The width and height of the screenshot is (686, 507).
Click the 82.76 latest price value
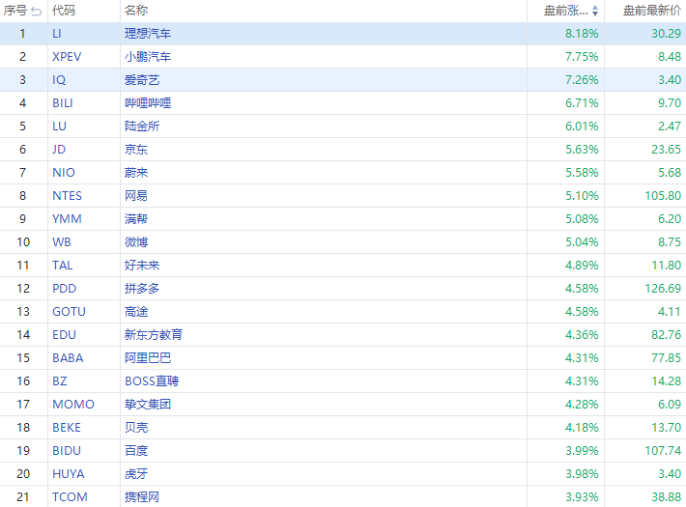pos(667,335)
